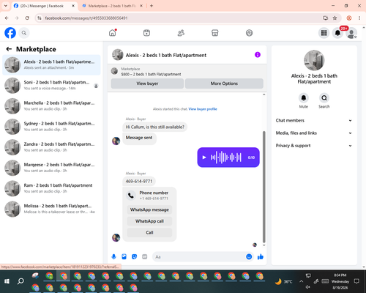Screen dimensions: 366x293
Task: Send a thumbs-up like
Action: click(261, 256)
